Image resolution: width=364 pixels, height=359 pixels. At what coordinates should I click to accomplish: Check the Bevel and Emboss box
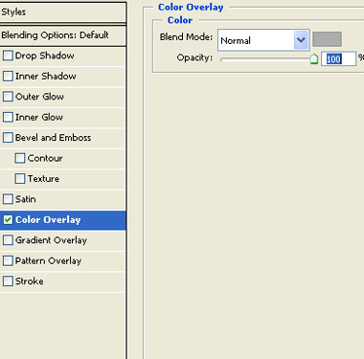coord(8,138)
